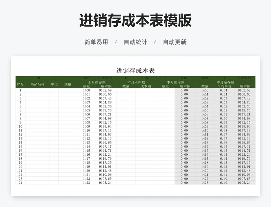
Task: Click serial number 12 in 序号 column
Action: coord(20,134)
